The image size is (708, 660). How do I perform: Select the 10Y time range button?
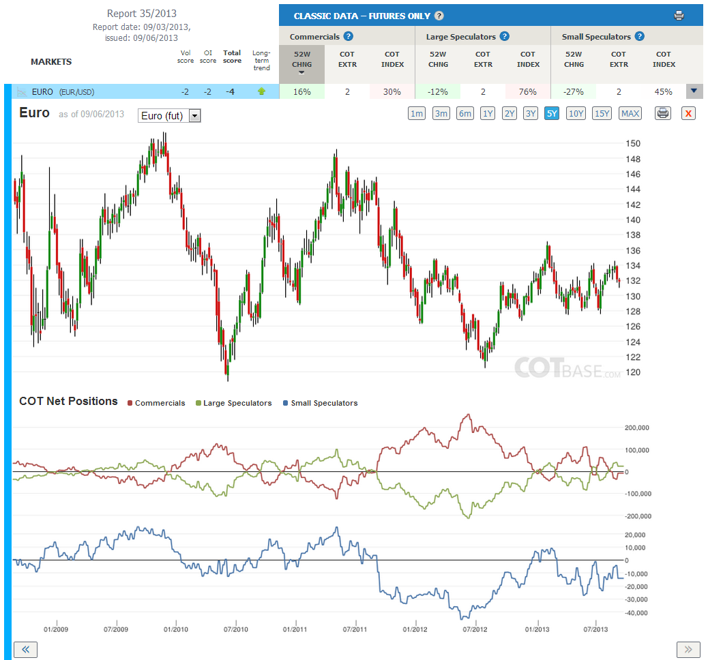point(576,113)
